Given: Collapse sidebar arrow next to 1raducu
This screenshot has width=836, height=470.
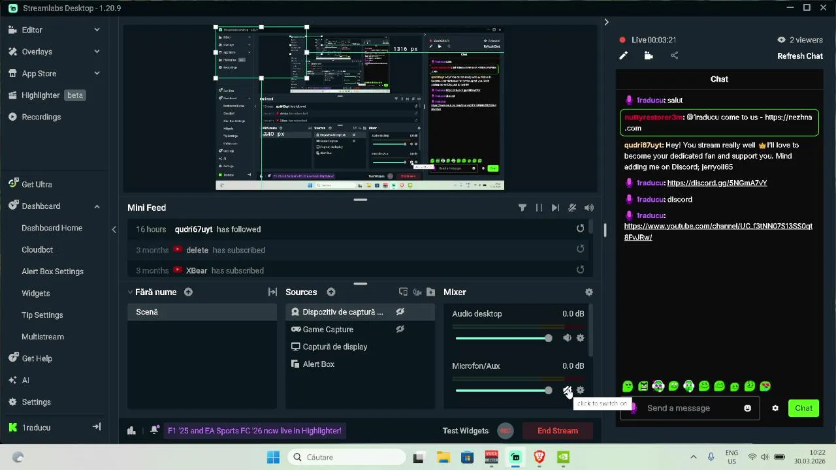Looking at the screenshot, I should point(97,427).
